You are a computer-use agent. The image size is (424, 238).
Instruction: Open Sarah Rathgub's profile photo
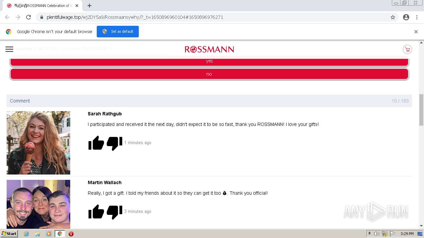38,143
